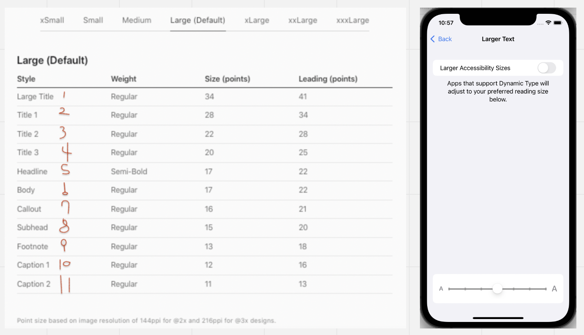Select the xxxLarge tab

pyautogui.click(x=353, y=20)
